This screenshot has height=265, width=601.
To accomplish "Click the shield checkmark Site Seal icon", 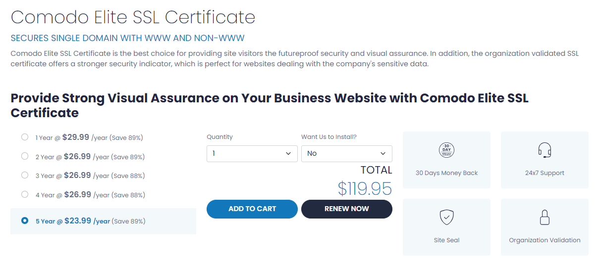I will [x=446, y=217].
